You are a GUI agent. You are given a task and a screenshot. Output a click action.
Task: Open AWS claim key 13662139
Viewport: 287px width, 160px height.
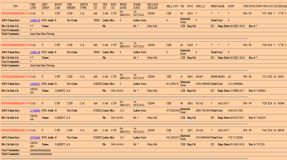(x=35, y=52)
